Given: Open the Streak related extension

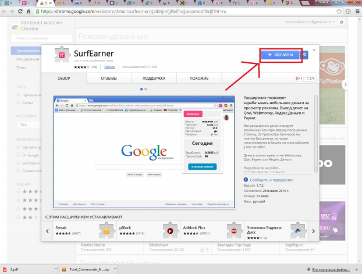Looking at the screenshot, I should pyautogui.click(x=84, y=230).
